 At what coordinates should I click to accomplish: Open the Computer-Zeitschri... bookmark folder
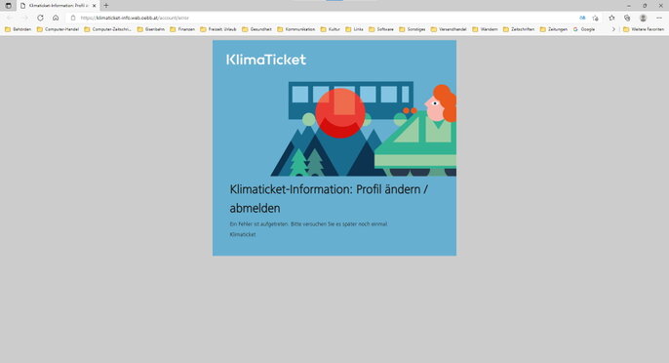click(107, 29)
